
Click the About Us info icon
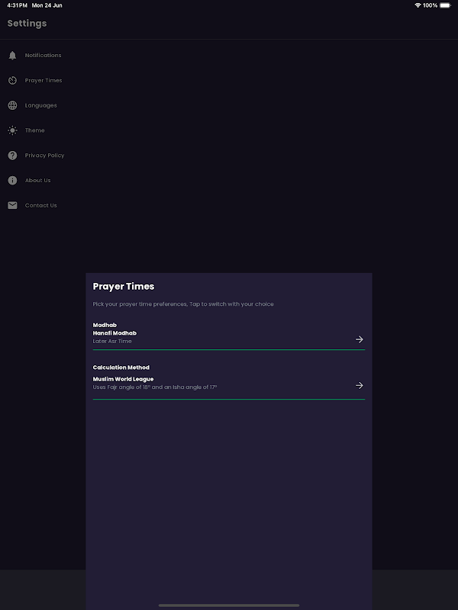pos(12,181)
